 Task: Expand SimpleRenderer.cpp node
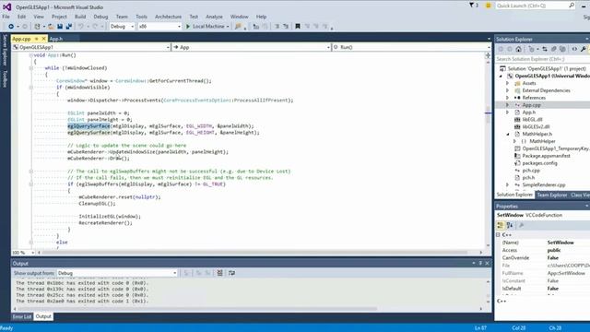pos(508,184)
